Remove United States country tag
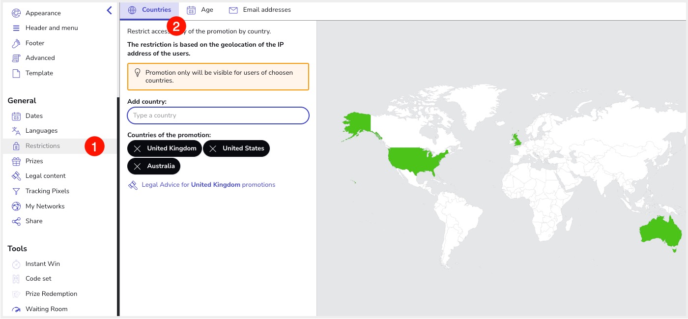 pyautogui.click(x=213, y=148)
